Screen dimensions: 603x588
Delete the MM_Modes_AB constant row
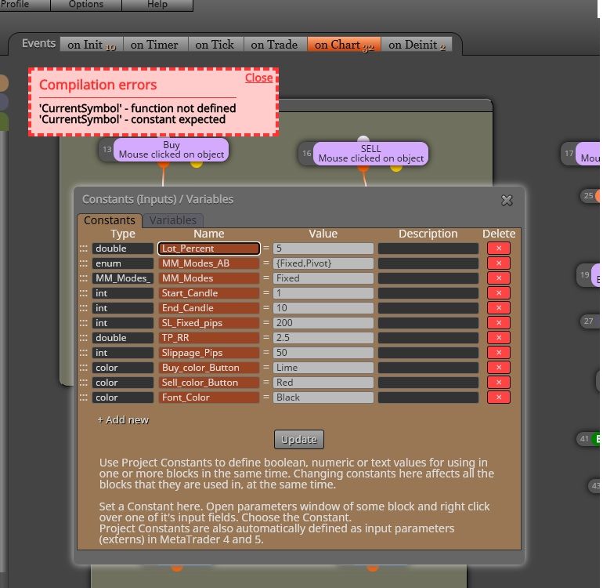click(498, 263)
